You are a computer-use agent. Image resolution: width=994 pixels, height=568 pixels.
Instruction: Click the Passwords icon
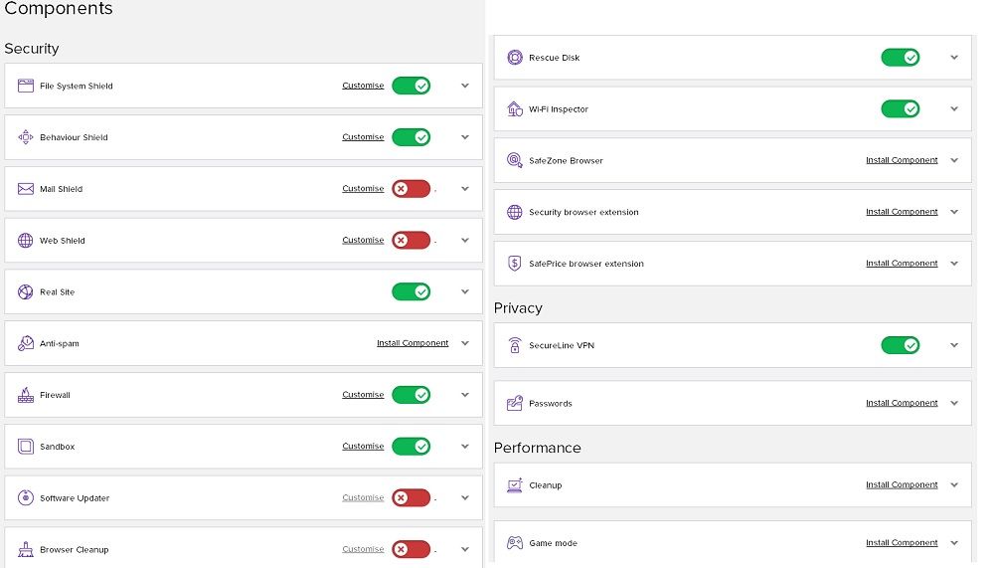pos(515,403)
